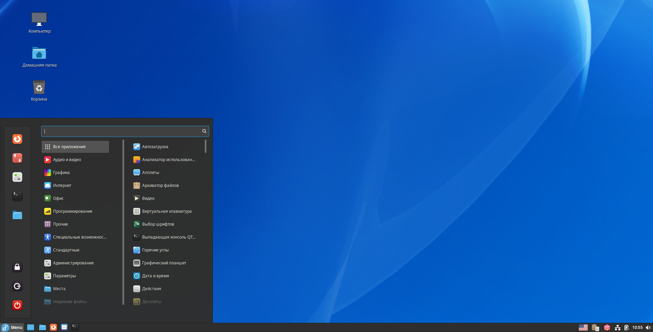
Task: Click the red power-off icon
Action: click(x=17, y=305)
